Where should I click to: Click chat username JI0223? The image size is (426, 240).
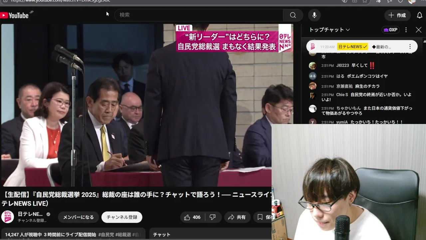pyautogui.click(x=342, y=66)
